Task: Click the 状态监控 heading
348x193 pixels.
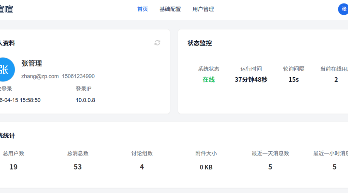Action: coord(200,43)
